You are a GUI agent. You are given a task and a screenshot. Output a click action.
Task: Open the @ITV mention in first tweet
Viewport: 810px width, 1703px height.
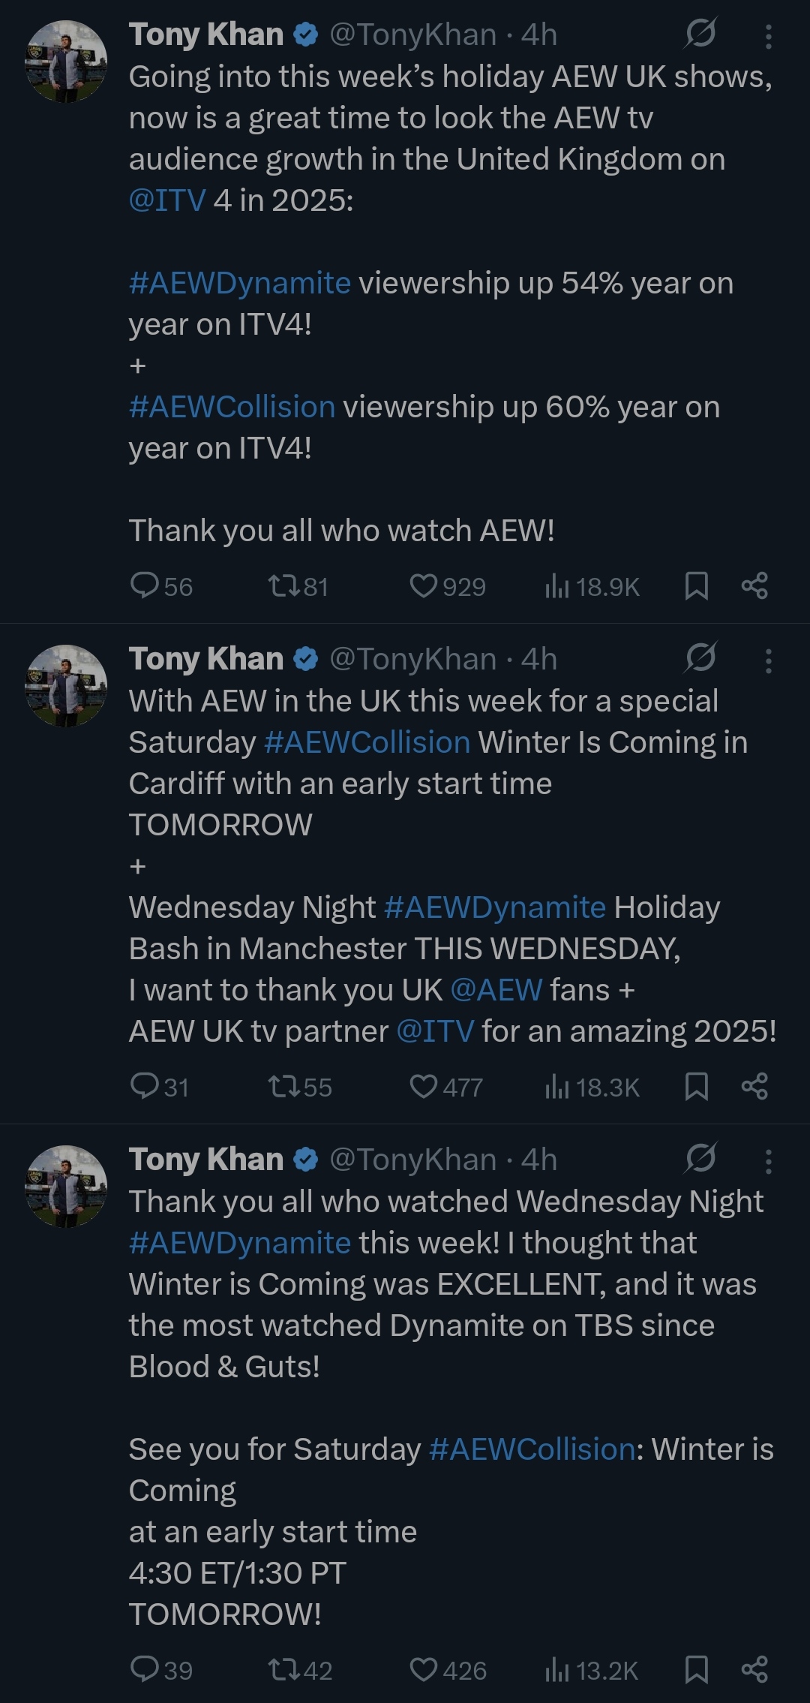tap(167, 200)
